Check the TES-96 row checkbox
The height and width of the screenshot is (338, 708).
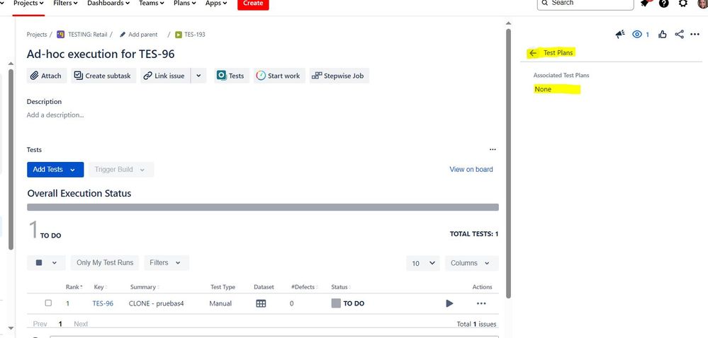point(48,303)
